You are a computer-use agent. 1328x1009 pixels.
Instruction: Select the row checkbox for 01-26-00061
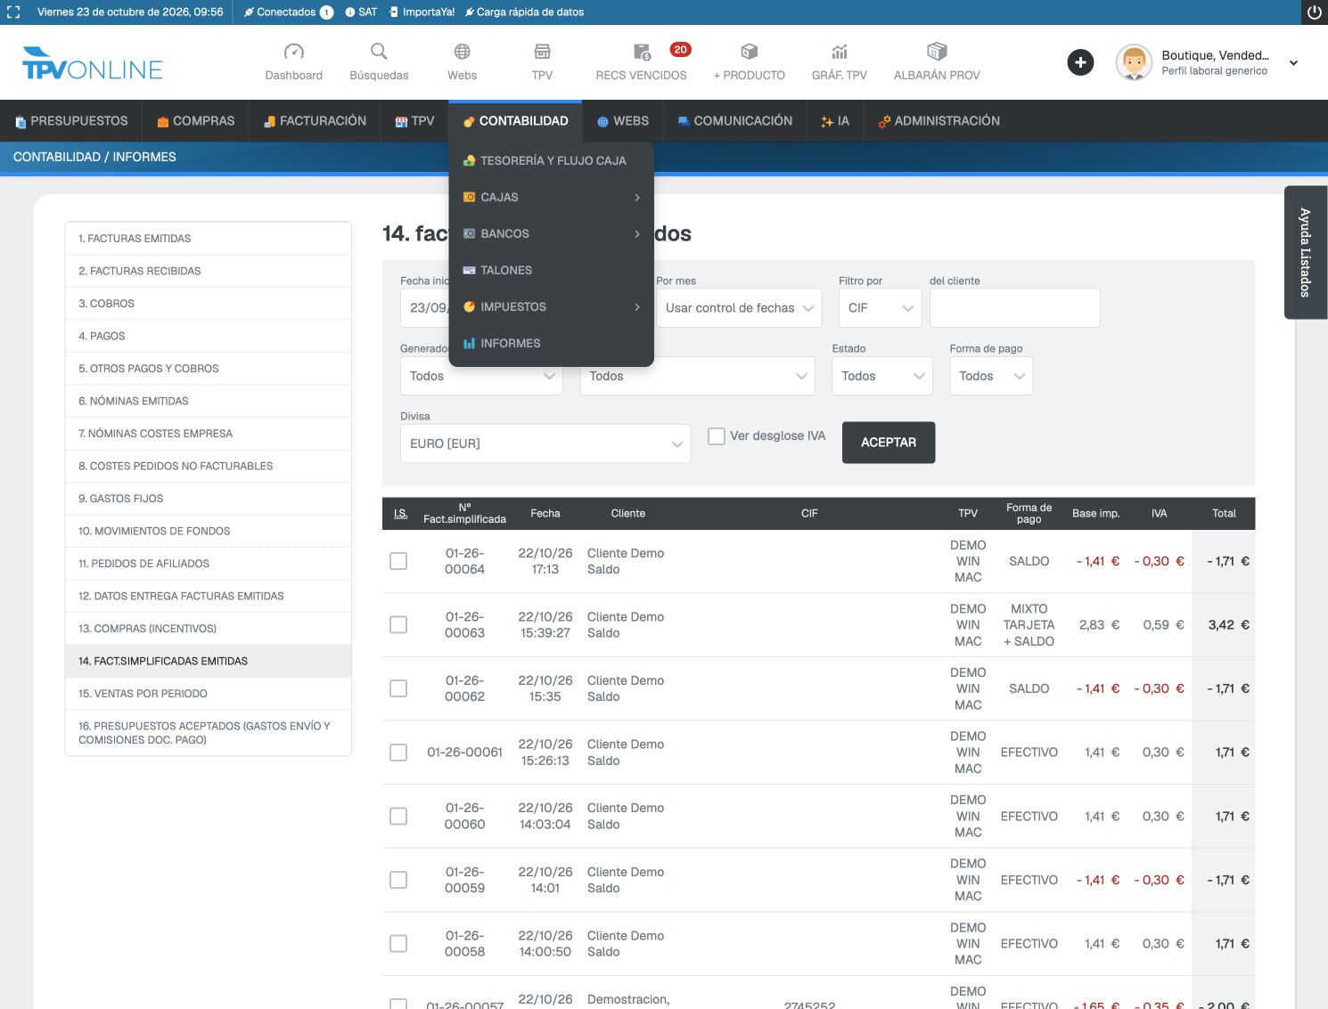click(x=398, y=753)
